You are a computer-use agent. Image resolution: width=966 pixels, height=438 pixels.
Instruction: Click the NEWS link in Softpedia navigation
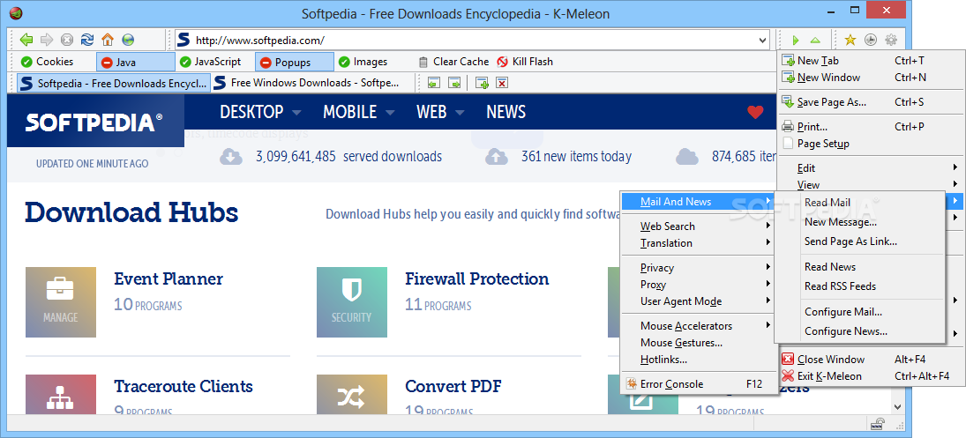[505, 112]
